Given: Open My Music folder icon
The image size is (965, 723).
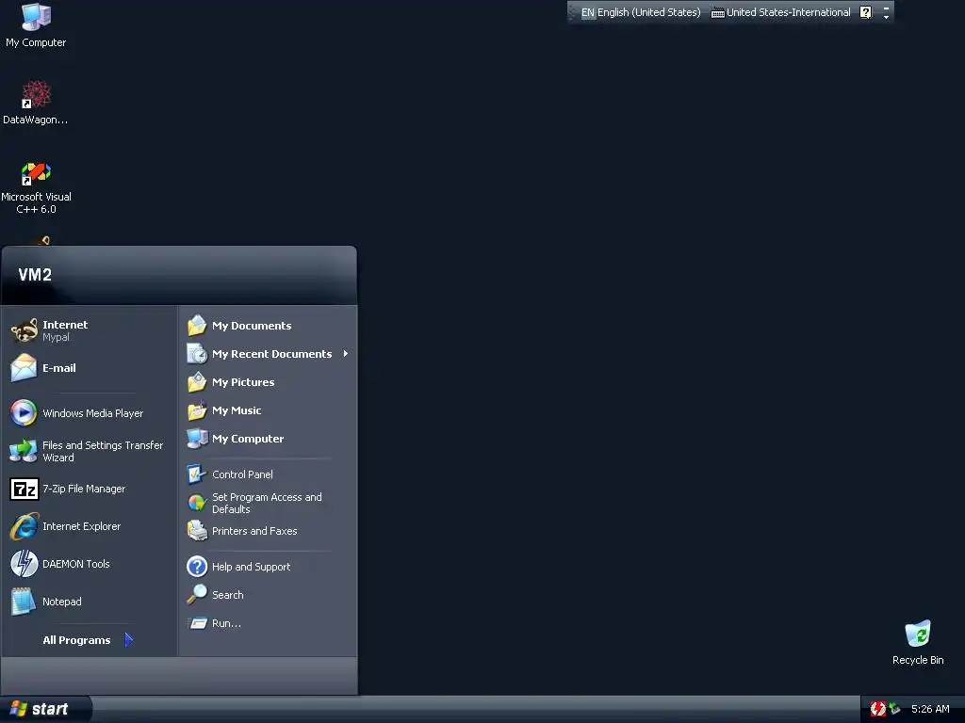Looking at the screenshot, I should tap(197, 410).
